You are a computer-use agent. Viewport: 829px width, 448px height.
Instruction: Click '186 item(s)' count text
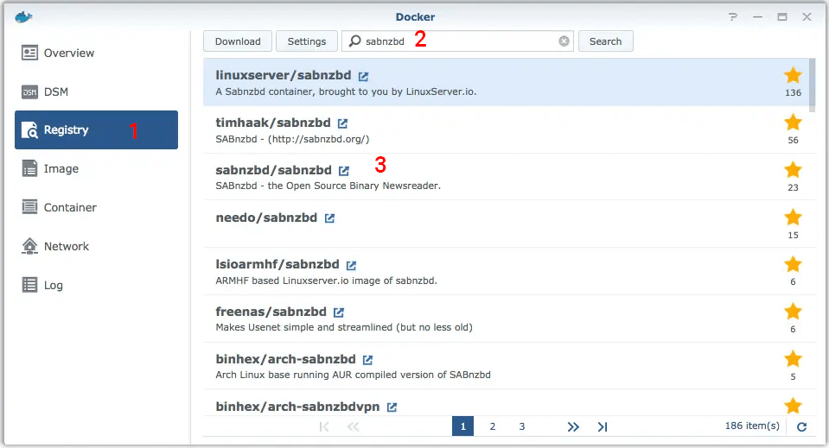tap(752, 426)
